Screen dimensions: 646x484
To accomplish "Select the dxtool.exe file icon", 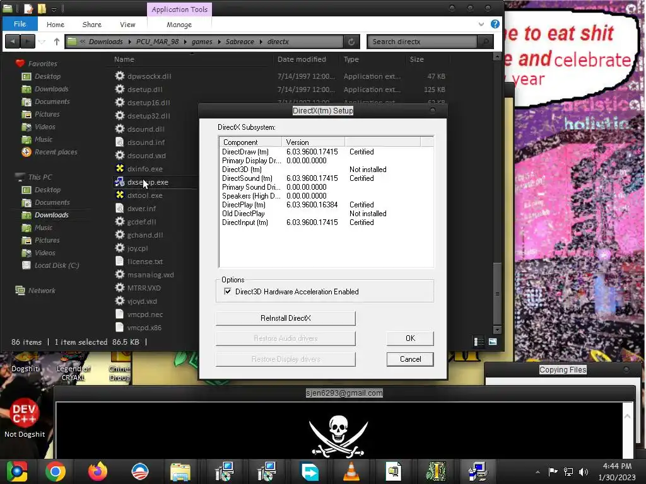I will pos(119,195).
